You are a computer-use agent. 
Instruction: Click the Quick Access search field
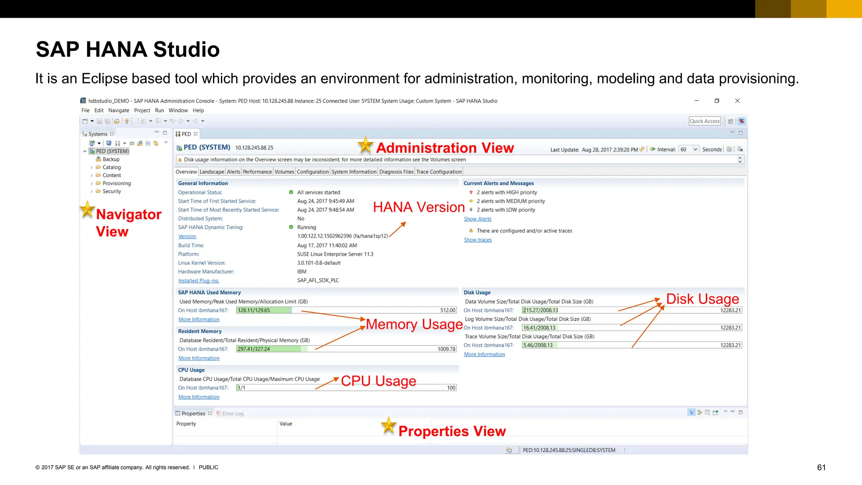pos(705,121)
